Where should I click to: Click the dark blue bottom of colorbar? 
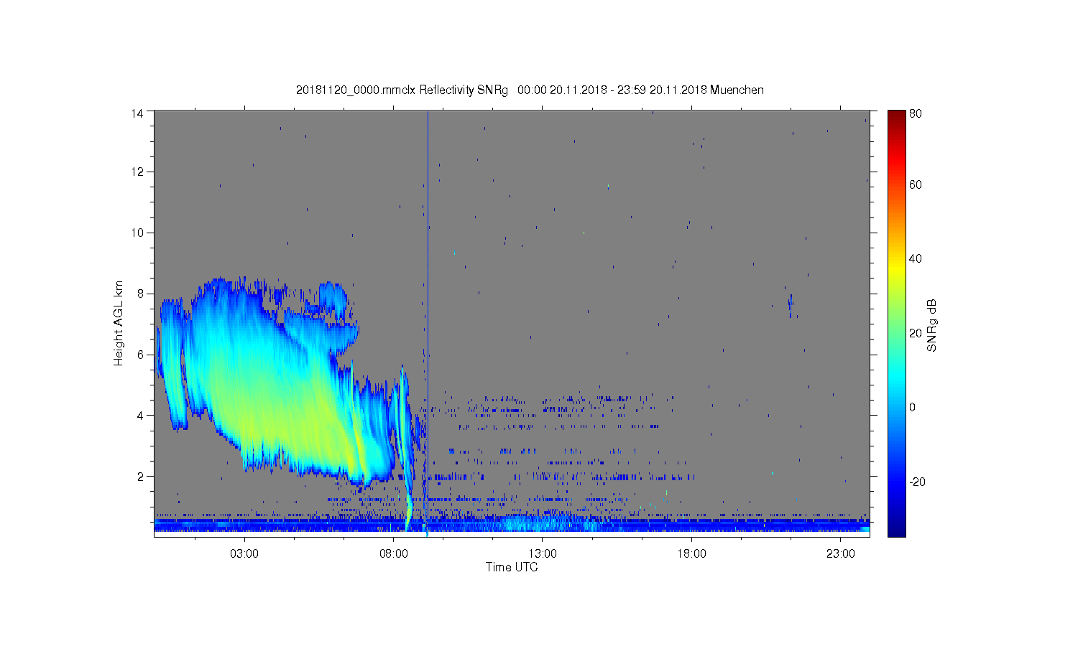(896, 530)
